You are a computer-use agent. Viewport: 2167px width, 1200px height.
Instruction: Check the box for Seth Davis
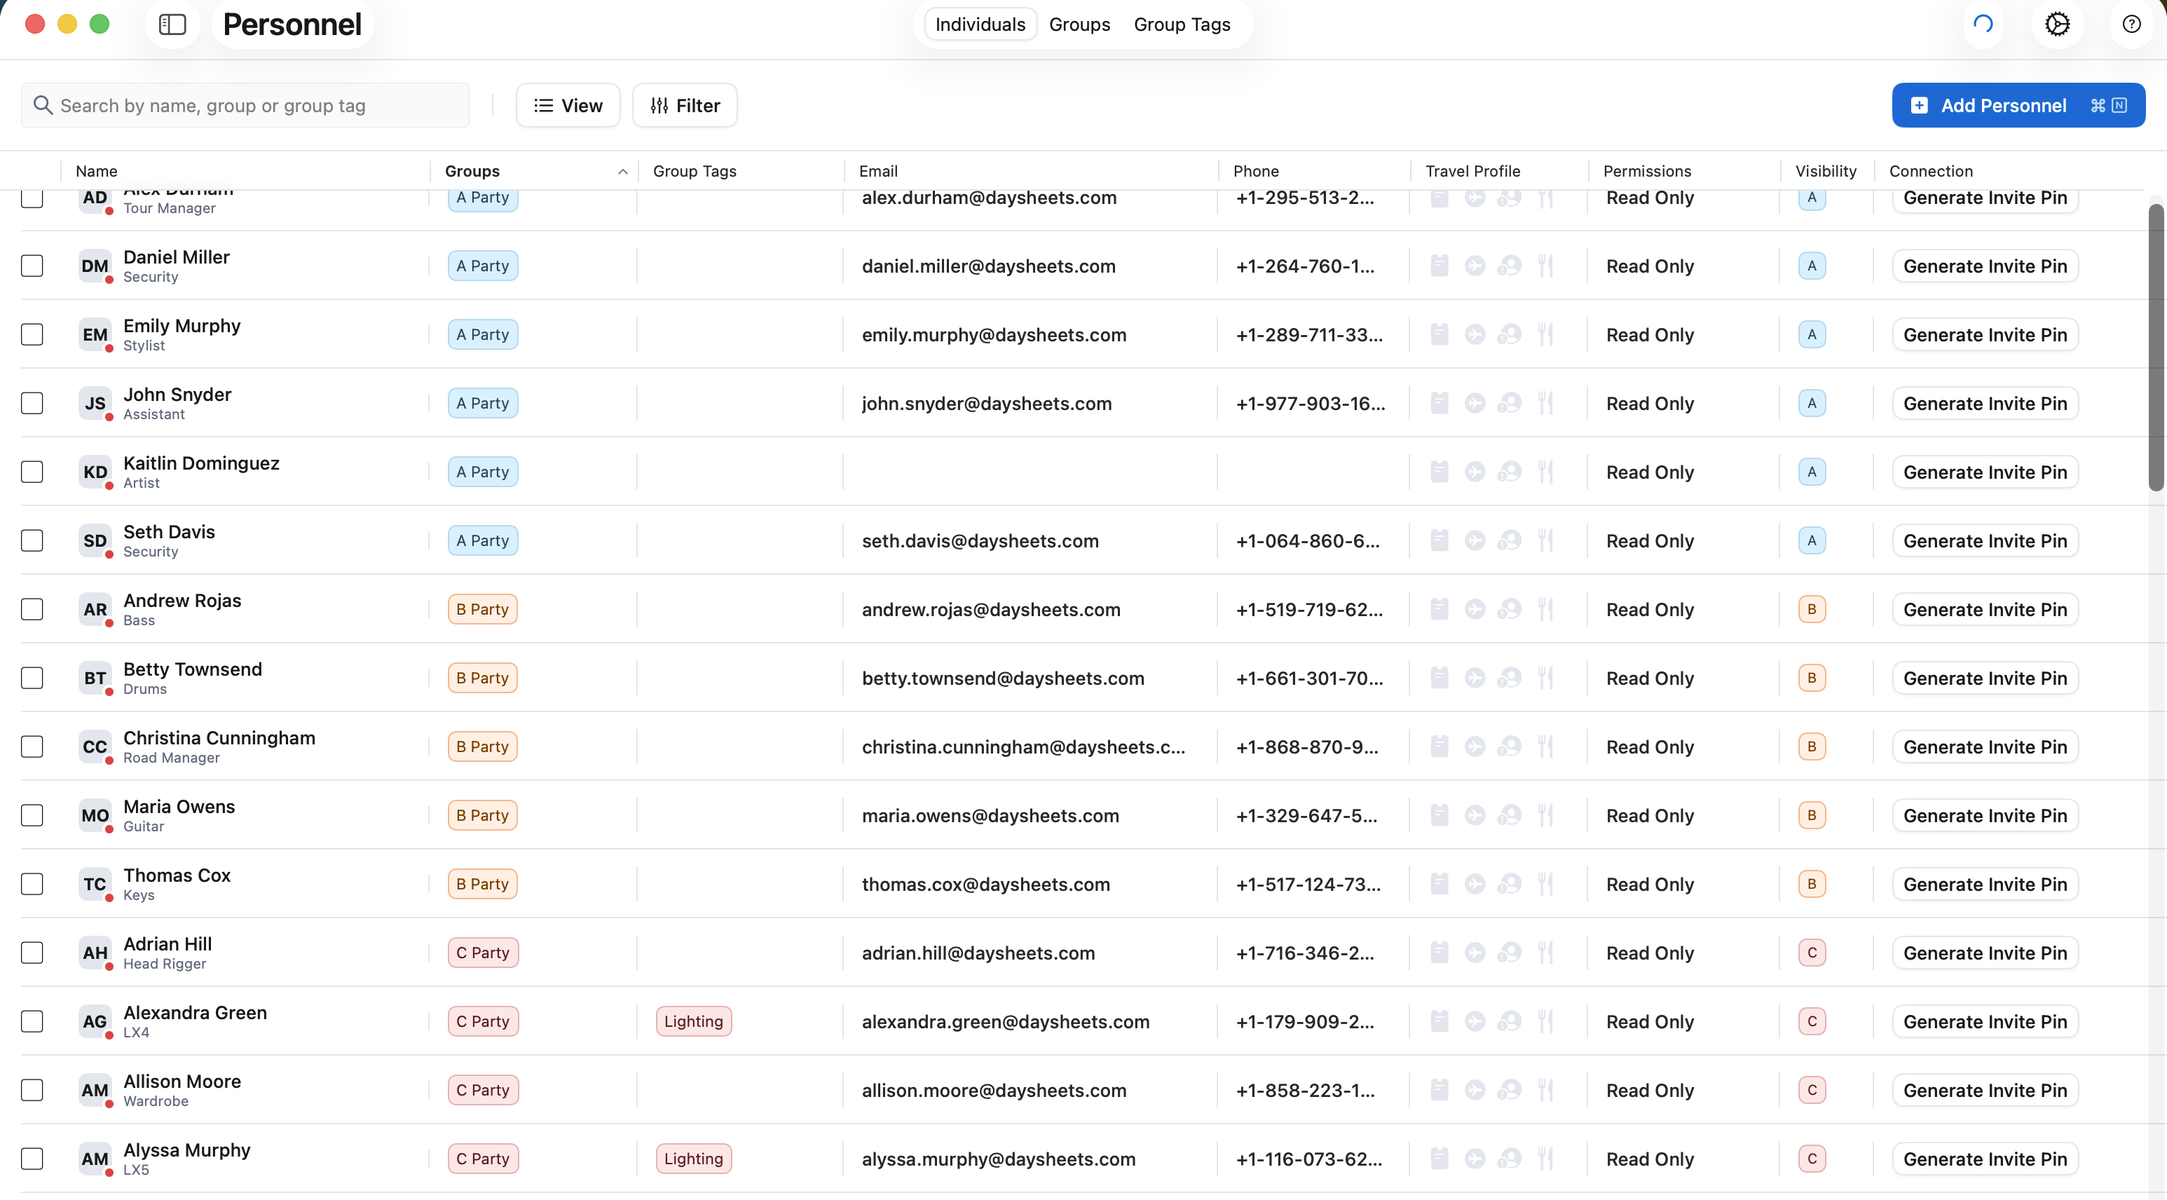click(32, 541)
